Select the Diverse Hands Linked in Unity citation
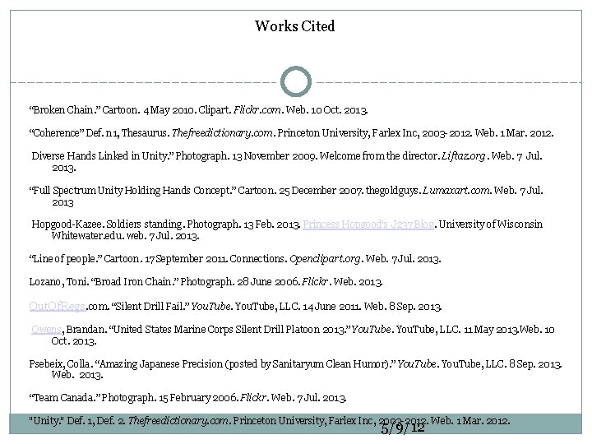The width and height of the screenshot is (592, 444). pyautogui.click(x=287, y=162)
